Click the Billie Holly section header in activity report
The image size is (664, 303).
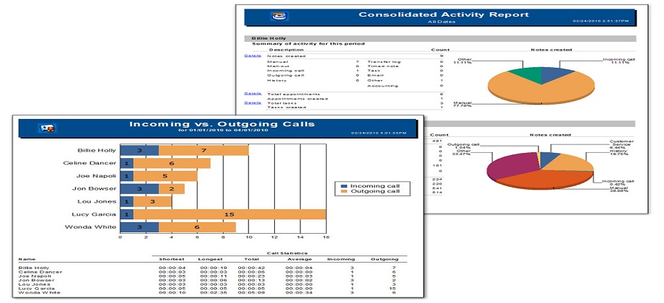pyautogui.click(x=440, y=38)
